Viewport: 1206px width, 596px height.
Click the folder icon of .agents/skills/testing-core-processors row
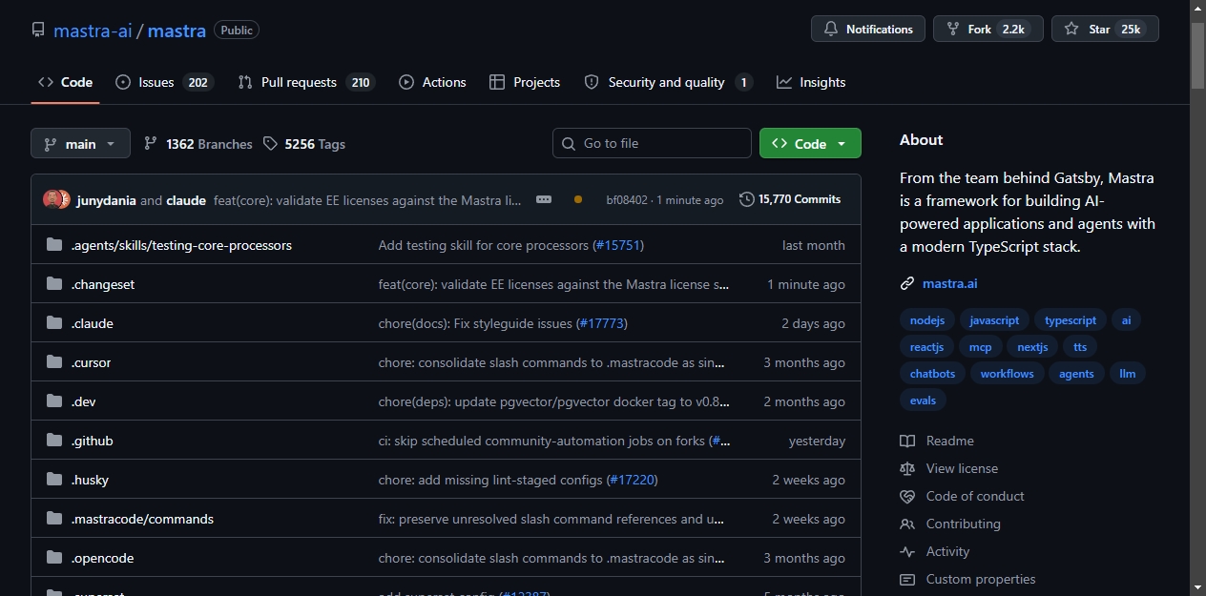coord(54,245)
